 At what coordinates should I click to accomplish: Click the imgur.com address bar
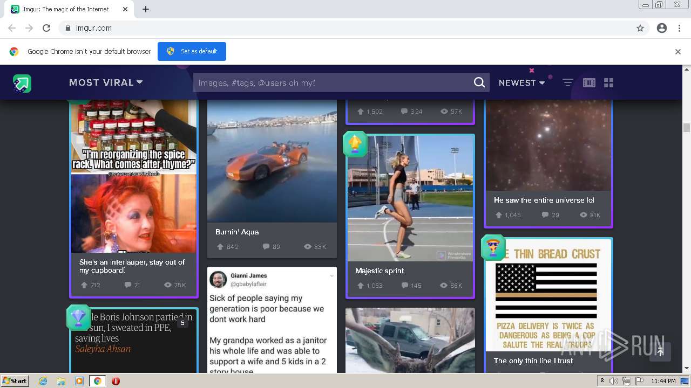pyautogui.click(x=345, y=28)
